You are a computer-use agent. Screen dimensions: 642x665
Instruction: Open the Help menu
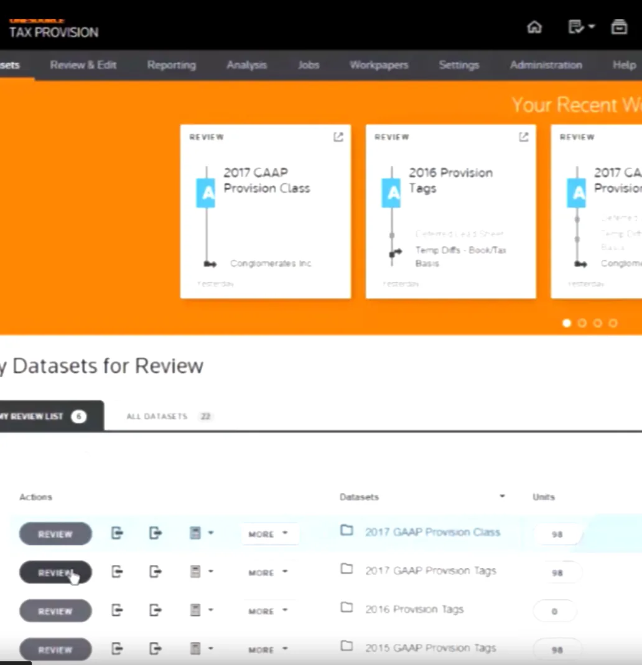pos(624,65)
